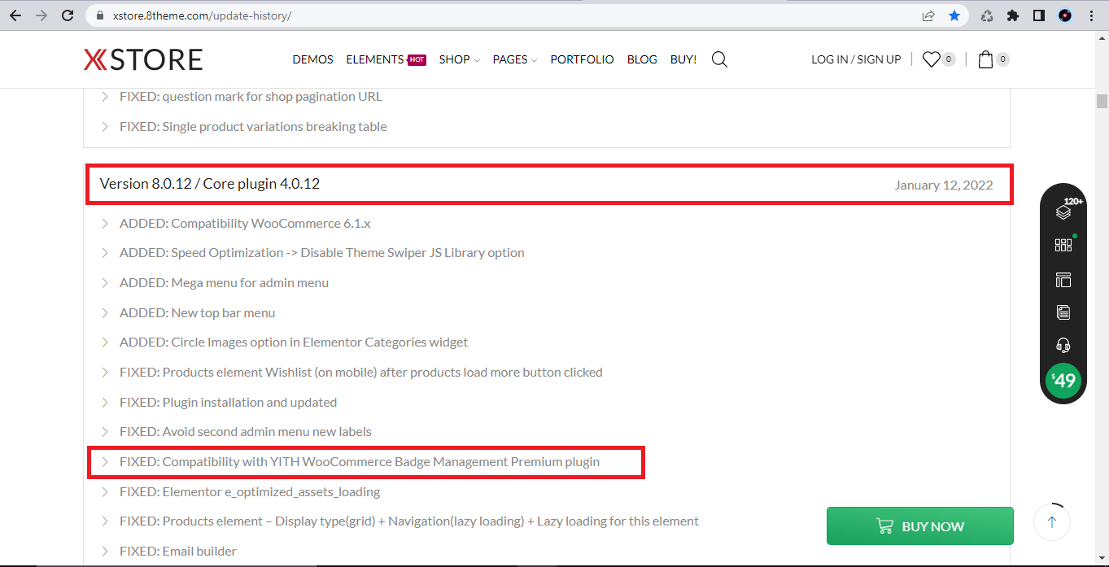This screenshot has width=1109, height=567.
Task: Open the recycle-arrows browser extension icon
Action: [x=987, y=15]
